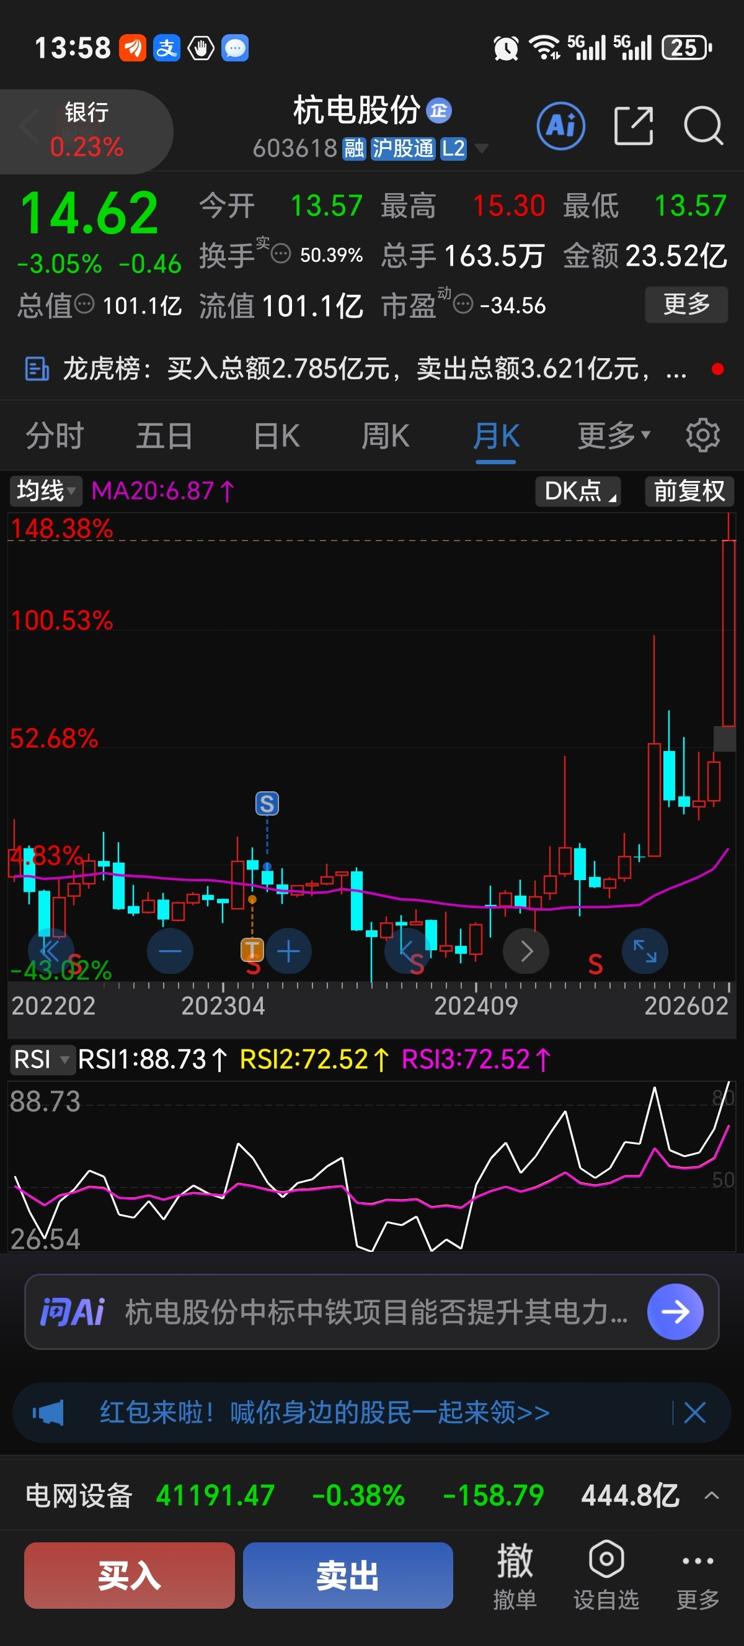Switch to 分时 tab
Image resolution: width=744 pixels, height=1646 pixels.
pyautogui.click(x=55, y=436)
